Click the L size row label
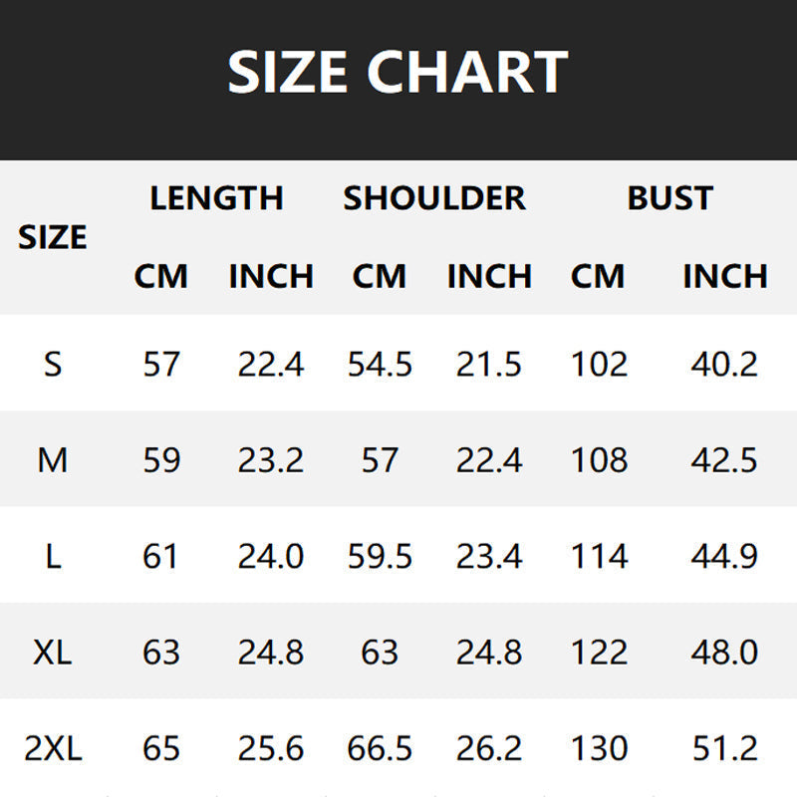This screenshot has height=797, width=797. (53, 556)
